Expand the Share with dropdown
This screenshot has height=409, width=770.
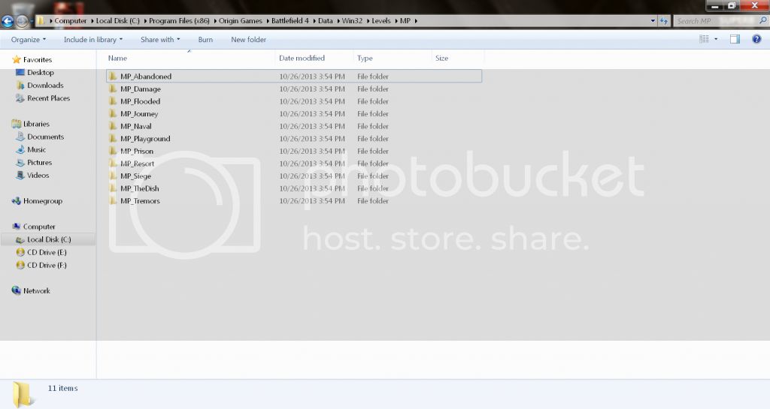coord(159,40)
